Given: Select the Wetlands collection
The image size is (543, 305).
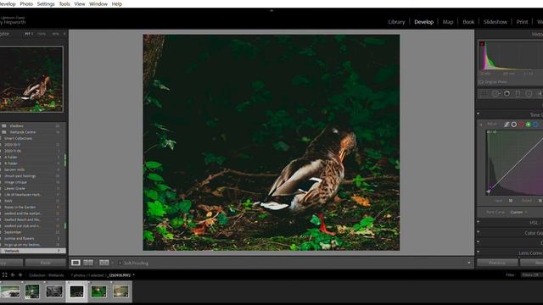Looking at the screenshot, I should point(33,251).
